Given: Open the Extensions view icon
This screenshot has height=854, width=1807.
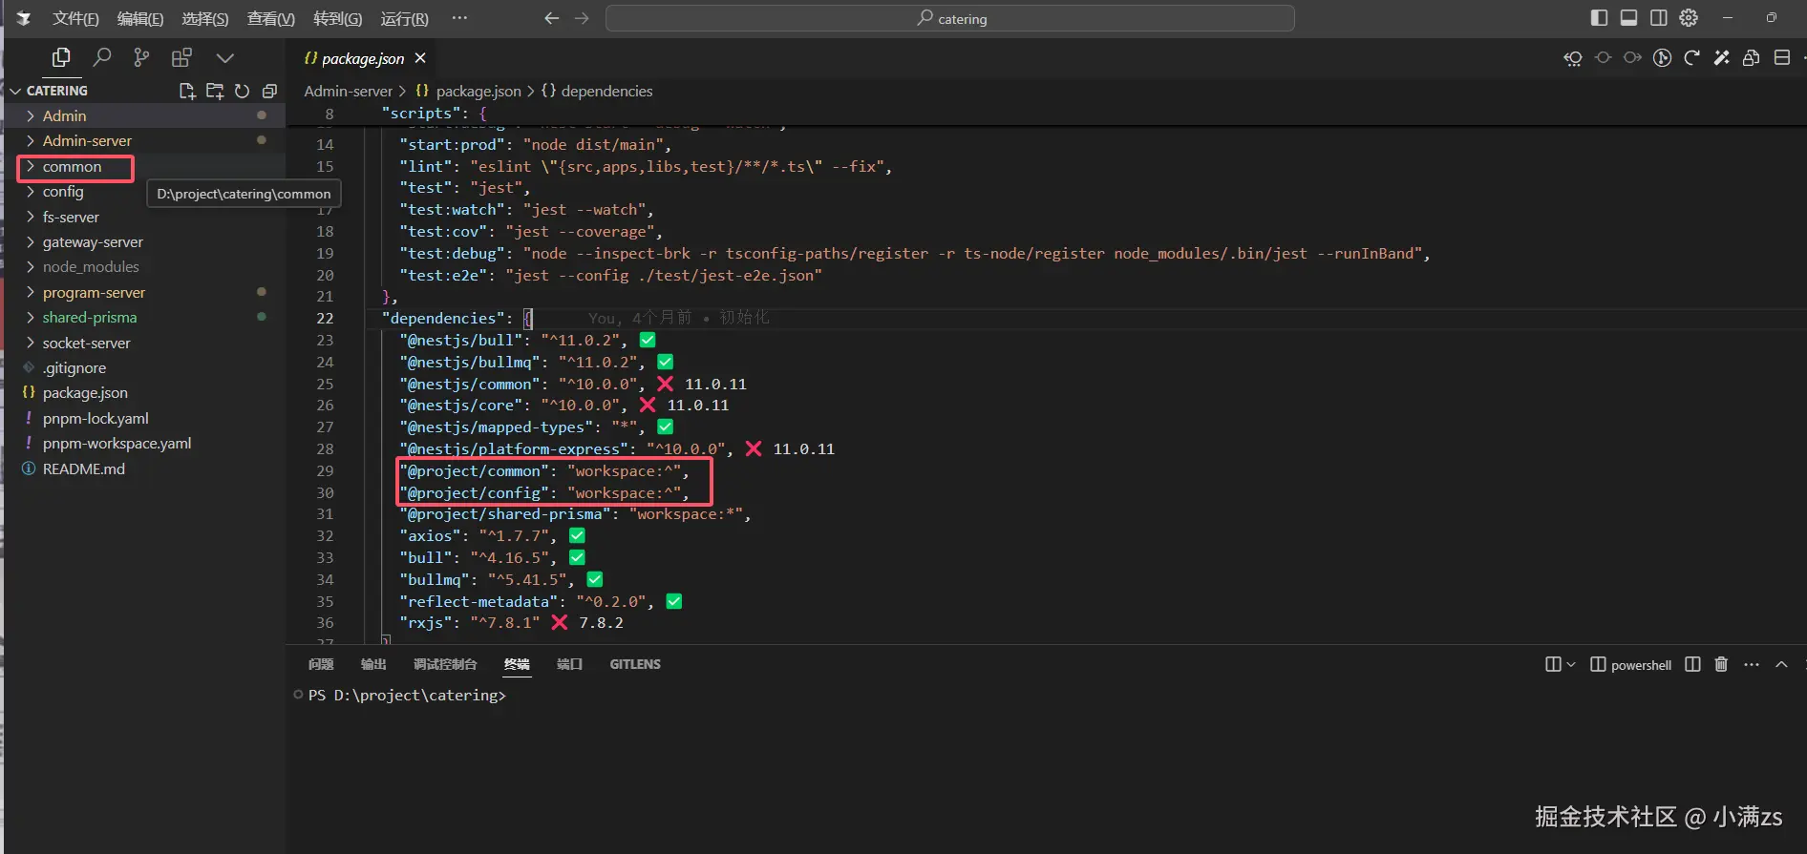Looking at the screenshot, I should (181, 58).
